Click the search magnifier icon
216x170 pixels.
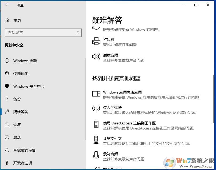point(78,33)
